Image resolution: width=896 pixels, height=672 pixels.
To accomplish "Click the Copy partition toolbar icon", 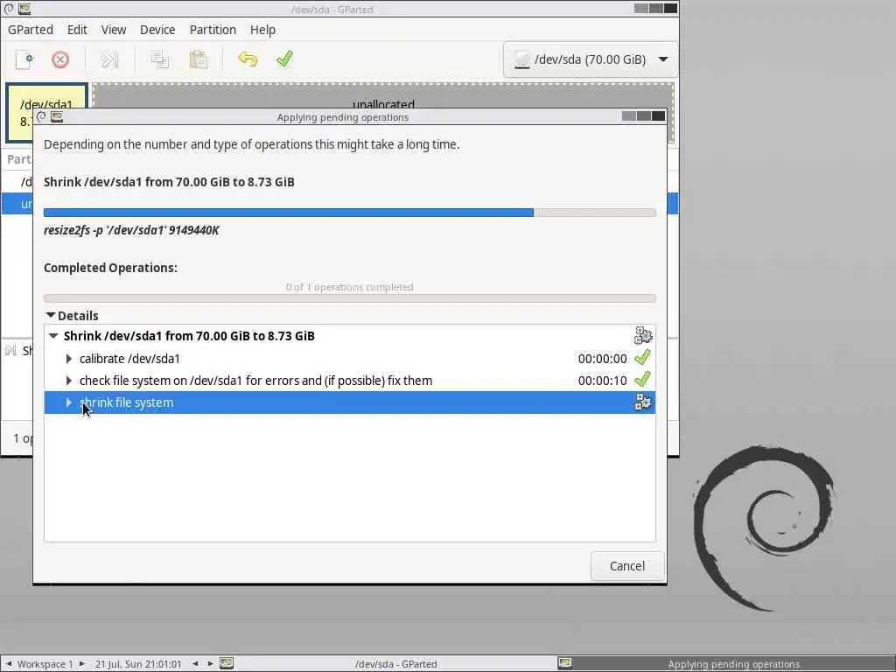I will pos(160,59).
